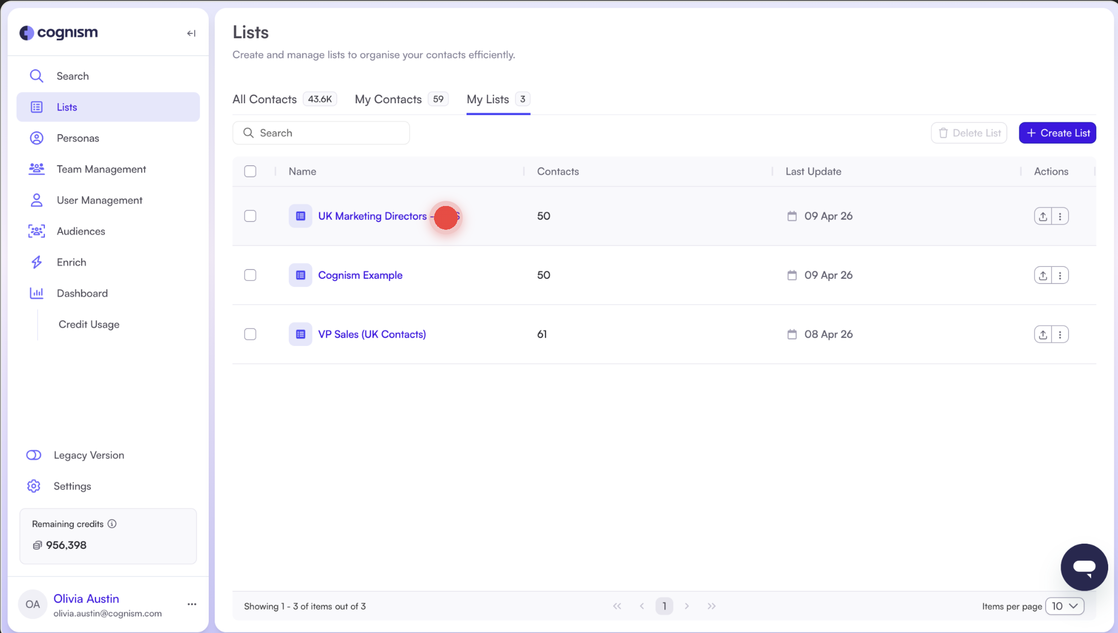Open the three-dot actions menu for UK Marketing Directors

tap(1061, 216)
